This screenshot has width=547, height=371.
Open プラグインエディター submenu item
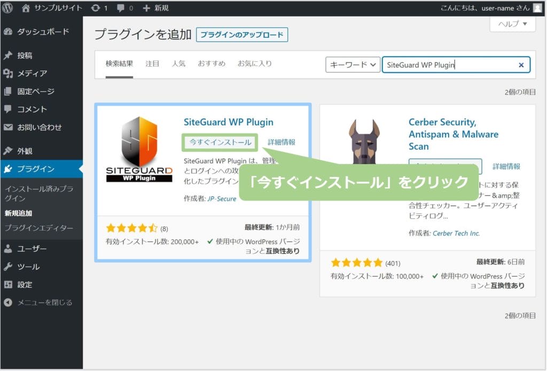tap(38, 228)
